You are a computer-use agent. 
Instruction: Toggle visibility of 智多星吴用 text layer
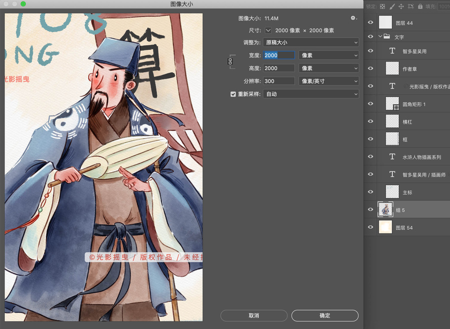coord(370,51)
